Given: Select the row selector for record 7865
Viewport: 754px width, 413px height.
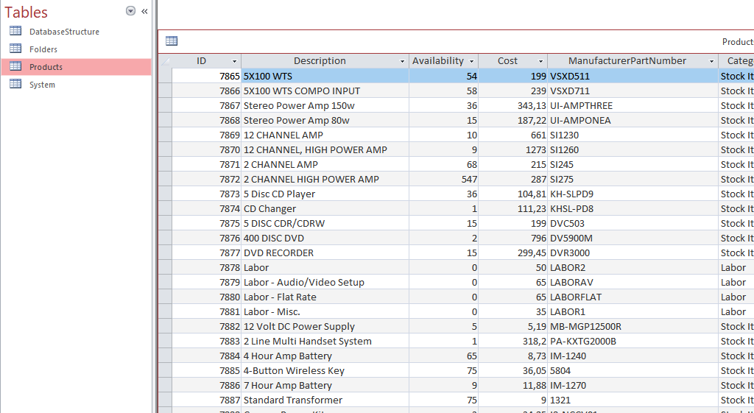Looking at the screenshot, I should (x=165, y=76).
